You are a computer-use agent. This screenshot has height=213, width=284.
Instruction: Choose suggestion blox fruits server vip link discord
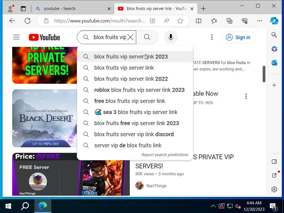pyautogui.click(x=135, y=134)
